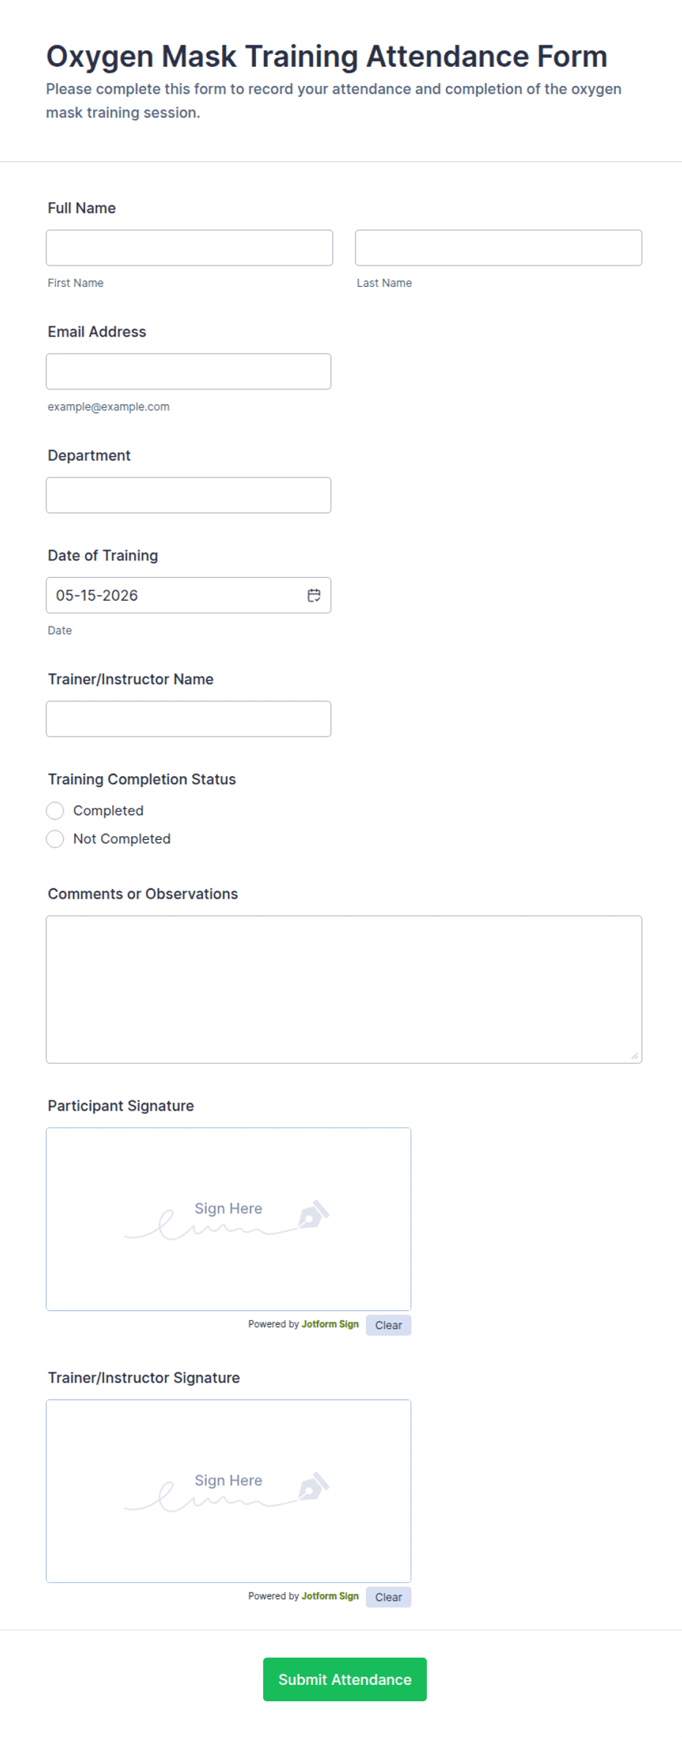Click into the Last Name field
The height and width of the screenshot is (1737, 682).
click(499, 248)
